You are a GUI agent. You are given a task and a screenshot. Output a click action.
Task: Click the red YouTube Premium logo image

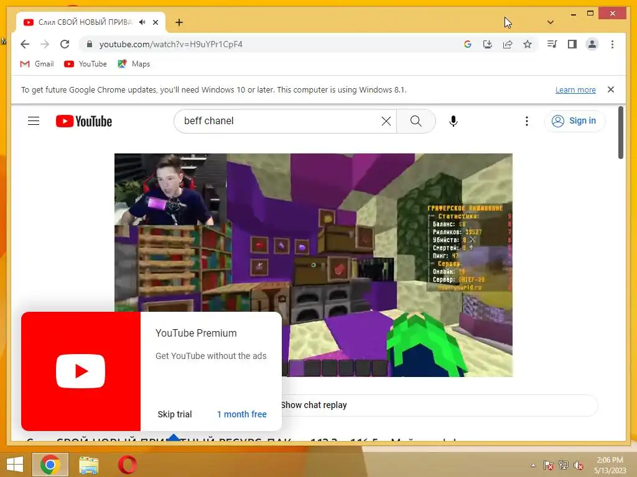click(x=81, y=371)
